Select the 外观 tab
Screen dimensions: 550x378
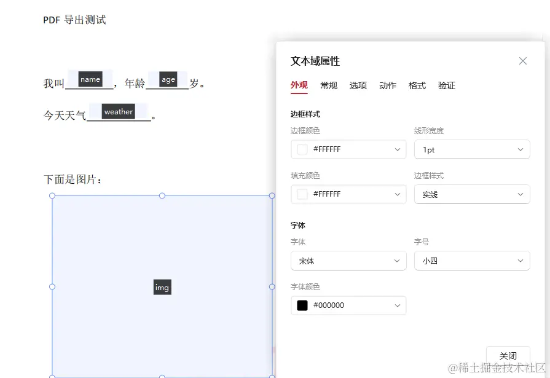click(x=299, y=85)
